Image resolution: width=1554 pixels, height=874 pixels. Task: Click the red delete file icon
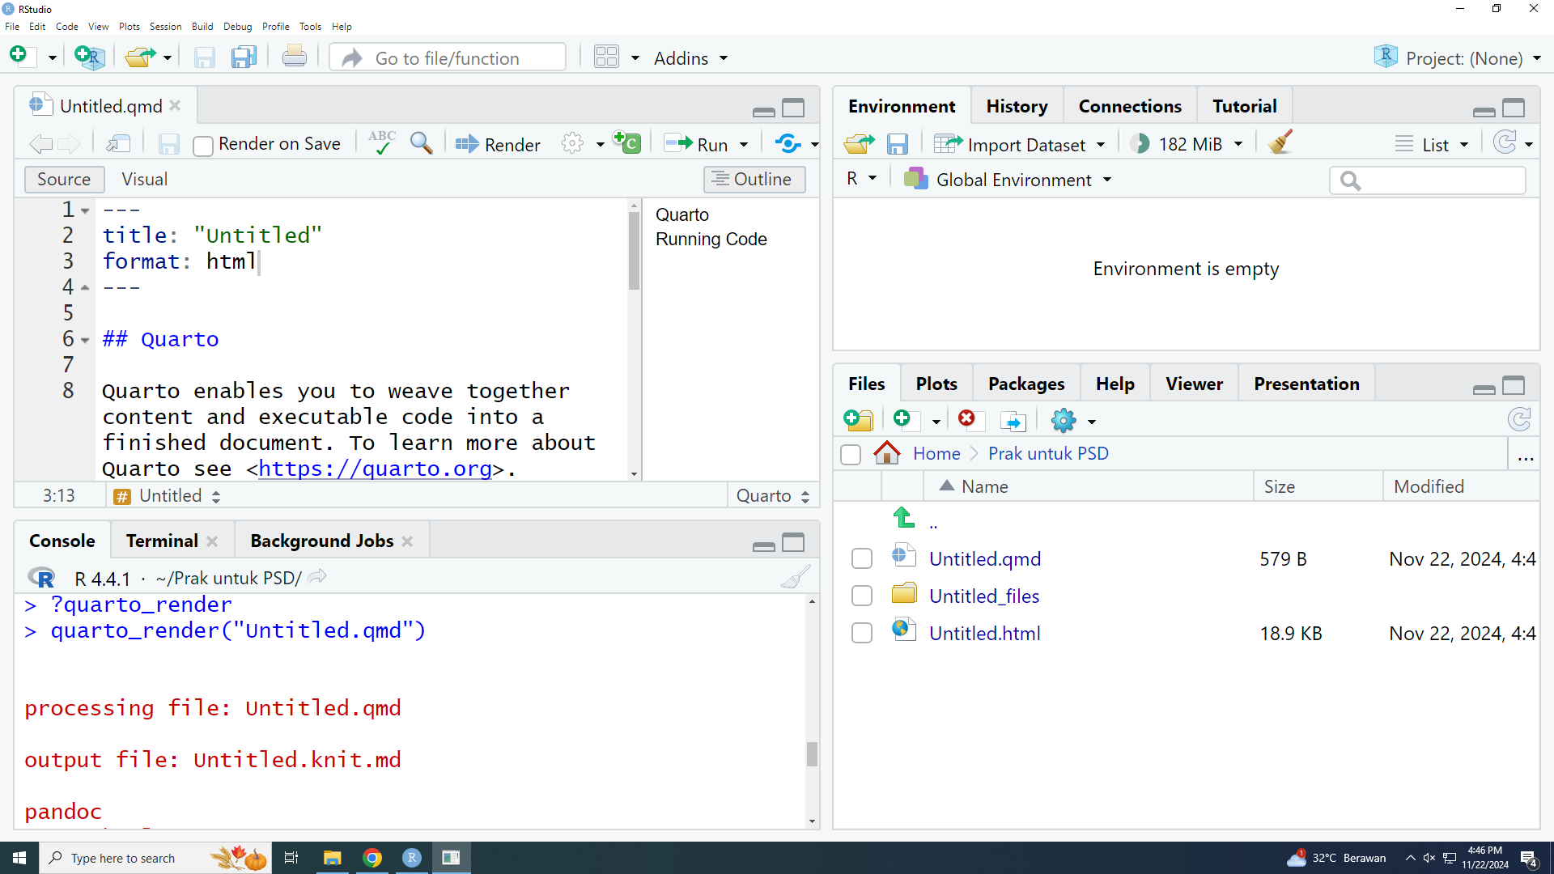pos(966,418)
